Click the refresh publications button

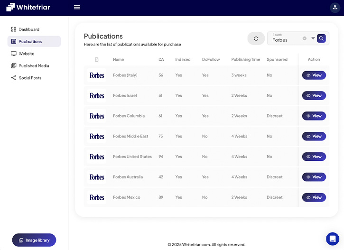tap(256, 38)
